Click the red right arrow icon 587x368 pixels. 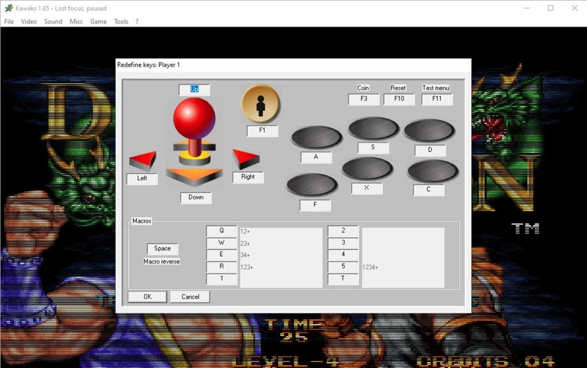click(x=246, y=159)
